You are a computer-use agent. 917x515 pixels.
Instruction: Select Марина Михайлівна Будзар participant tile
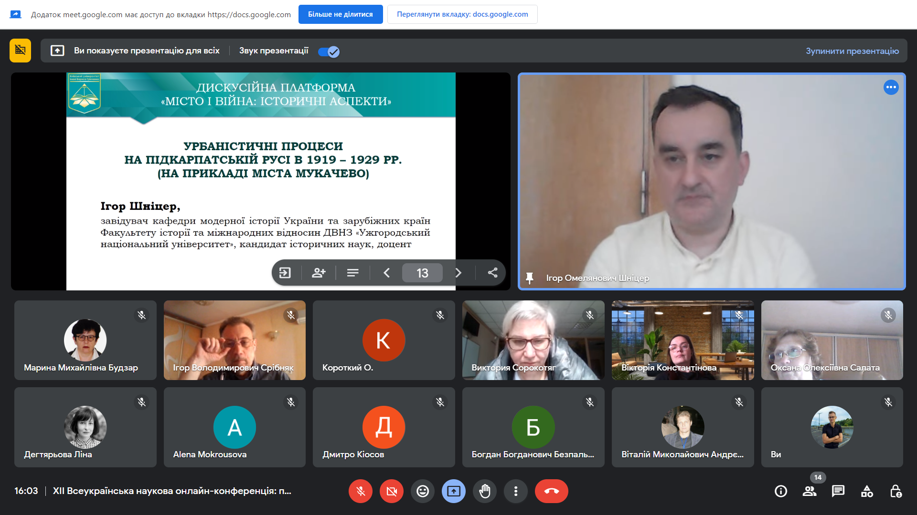[x=85, y=340]
